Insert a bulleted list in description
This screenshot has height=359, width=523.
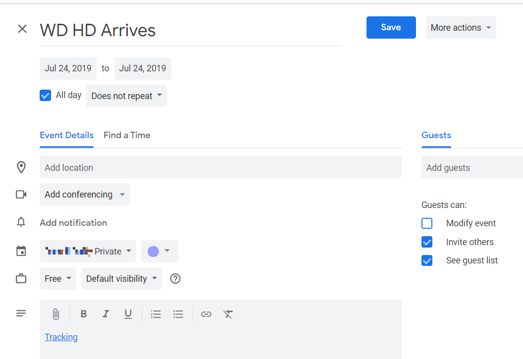[178, 314]
